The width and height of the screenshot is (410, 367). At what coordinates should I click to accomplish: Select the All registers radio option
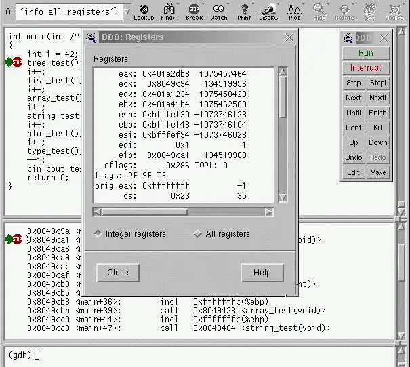[198, 234]
